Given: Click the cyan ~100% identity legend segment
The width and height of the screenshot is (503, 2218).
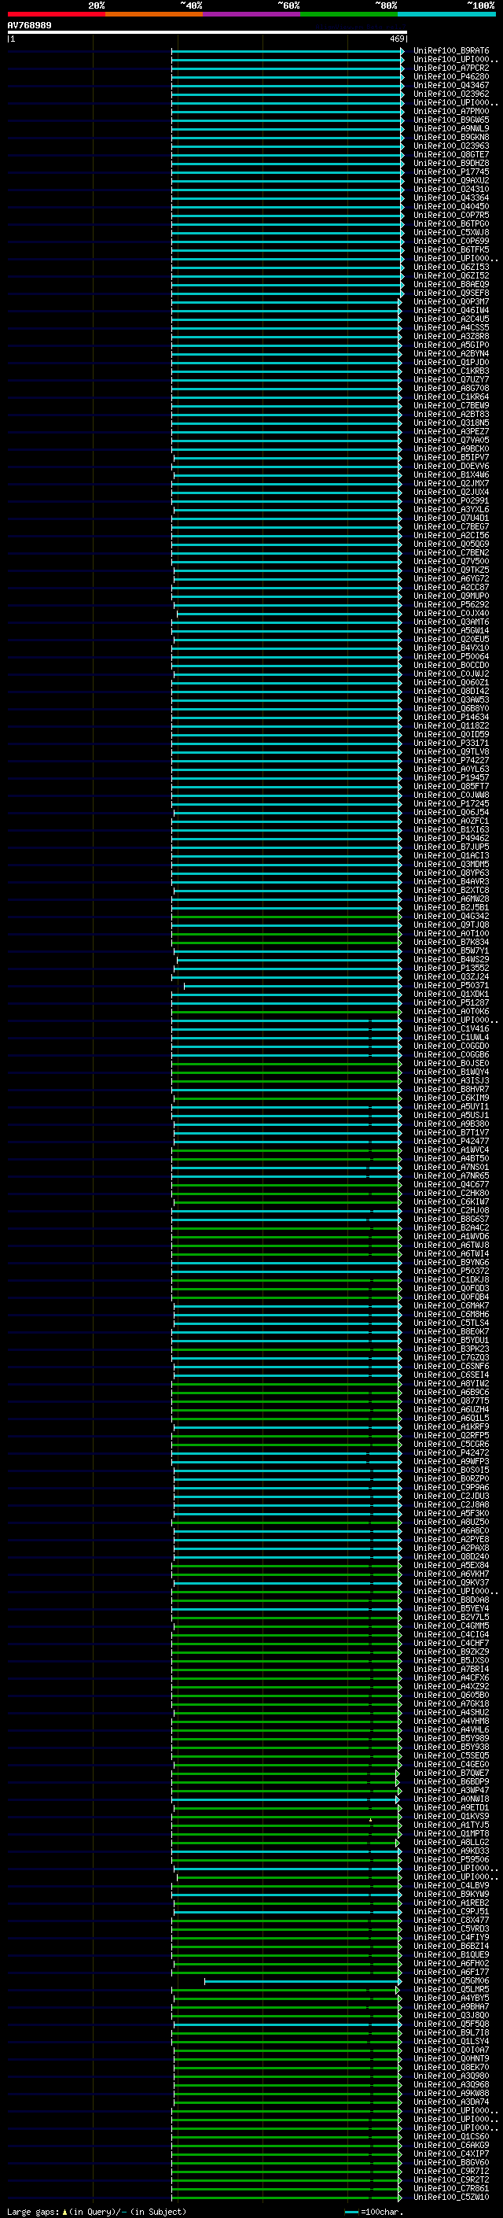Looking at the screenshot, I should pyautogui.click(x=446, y=14).
